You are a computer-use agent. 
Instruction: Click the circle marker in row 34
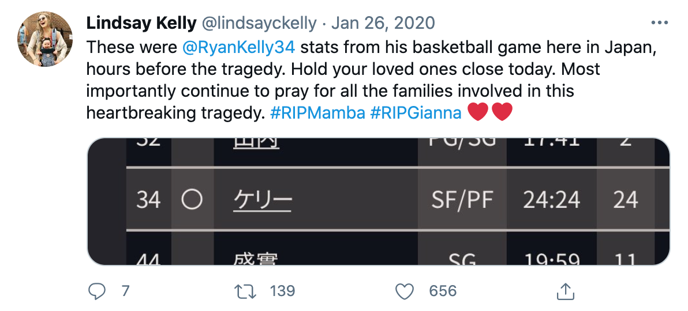tap(192, 200)
